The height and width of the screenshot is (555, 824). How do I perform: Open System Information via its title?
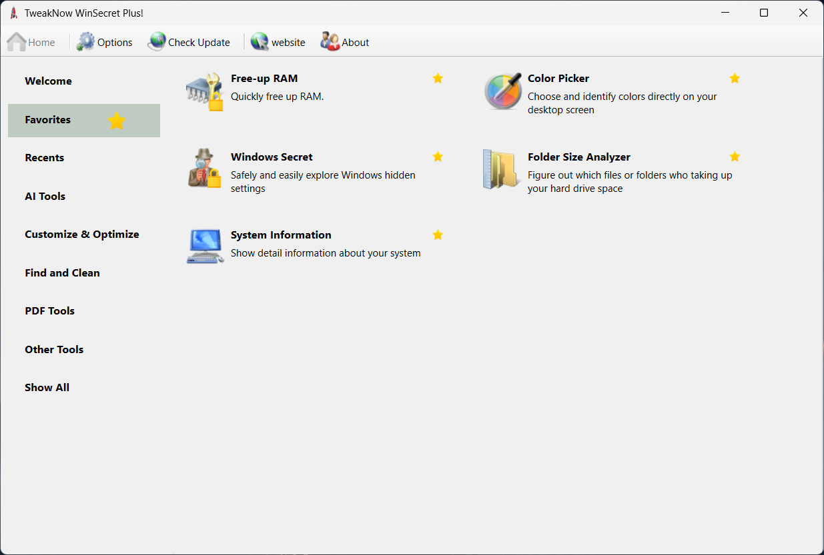pos(281,235)
